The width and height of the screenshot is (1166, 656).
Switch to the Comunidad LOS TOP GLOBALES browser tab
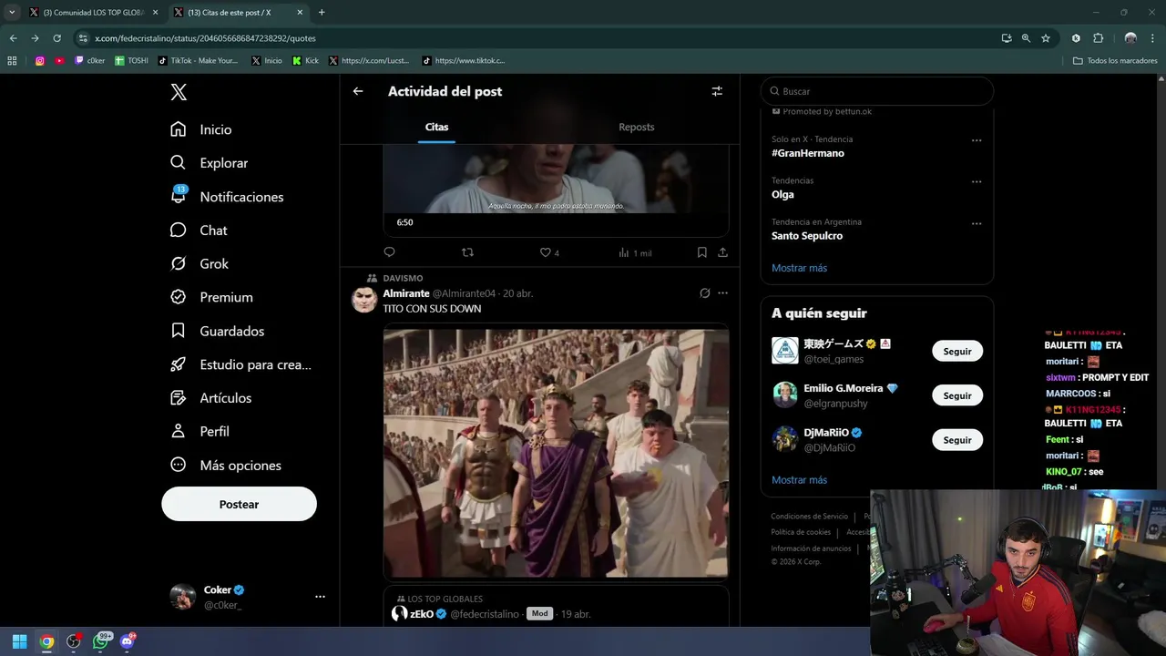coord(93,13)
